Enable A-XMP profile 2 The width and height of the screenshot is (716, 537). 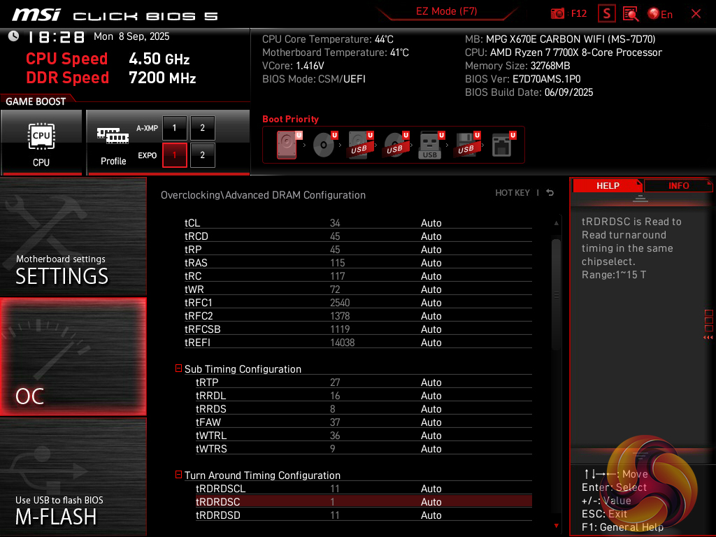(202, 128)
